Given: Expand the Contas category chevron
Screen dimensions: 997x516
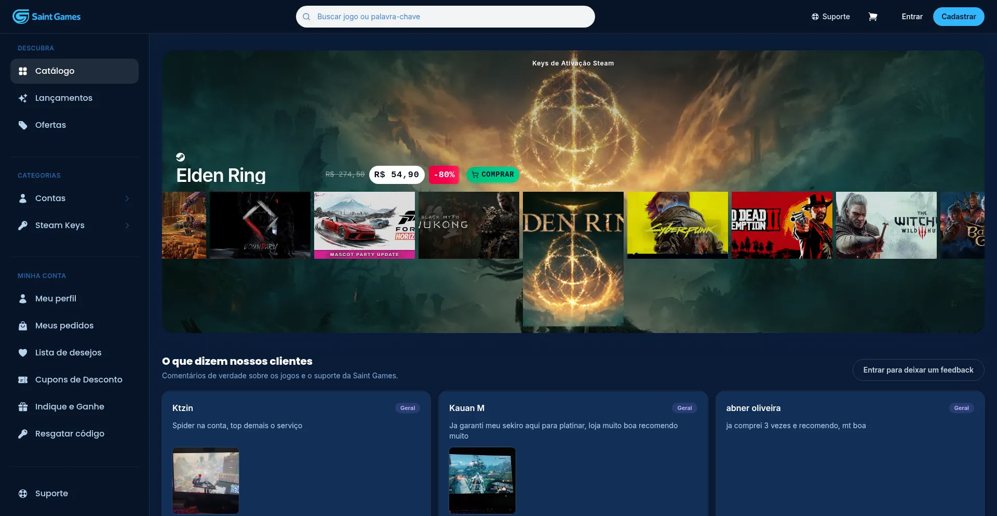Looking at the screenshot, I should point(127,199).
